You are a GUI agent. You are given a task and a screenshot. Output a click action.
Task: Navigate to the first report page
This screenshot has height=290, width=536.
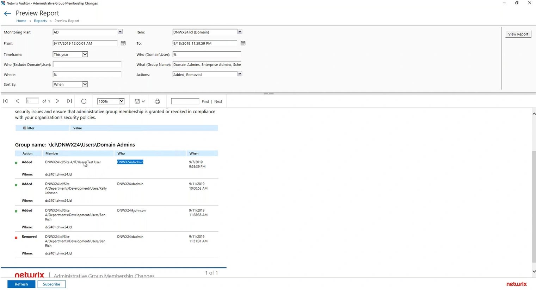(5, 101)
